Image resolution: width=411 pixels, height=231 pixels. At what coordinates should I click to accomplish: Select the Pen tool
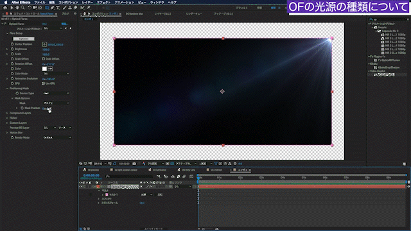tap(53, 8)
